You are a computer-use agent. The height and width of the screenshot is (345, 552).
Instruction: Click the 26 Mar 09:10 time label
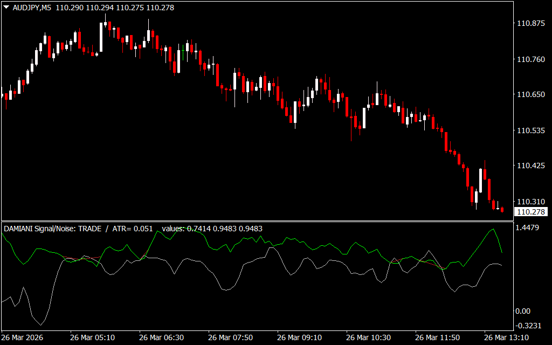(x=299, y=337)
